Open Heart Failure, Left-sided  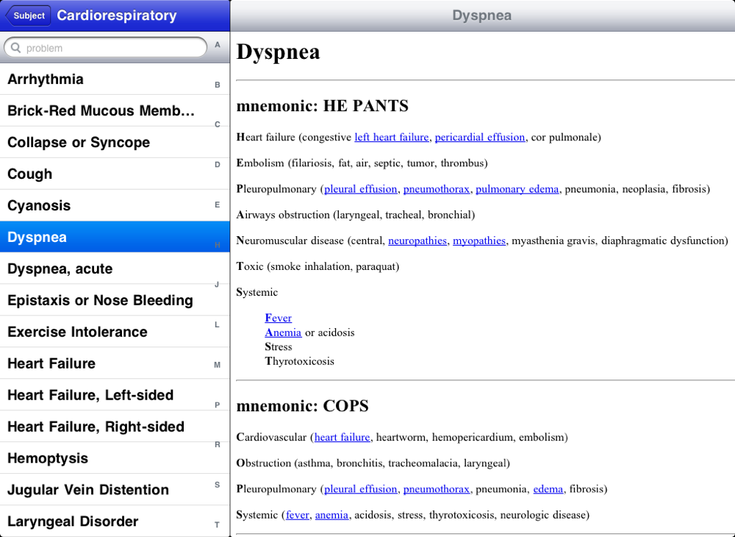click(115, 395)
